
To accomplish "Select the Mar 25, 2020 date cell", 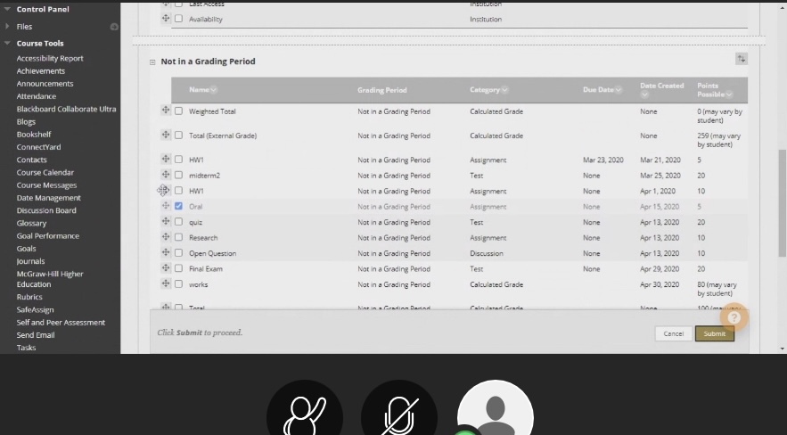I will [660, 176].
